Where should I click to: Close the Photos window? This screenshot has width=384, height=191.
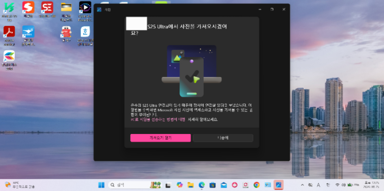coord(284,9)
